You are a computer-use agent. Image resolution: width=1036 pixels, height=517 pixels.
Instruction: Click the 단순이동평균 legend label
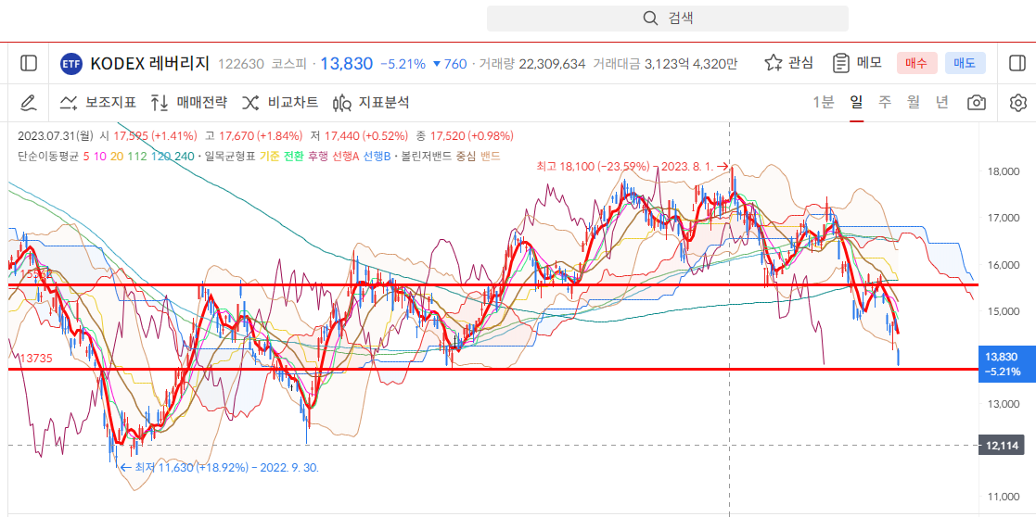point(48,157)
